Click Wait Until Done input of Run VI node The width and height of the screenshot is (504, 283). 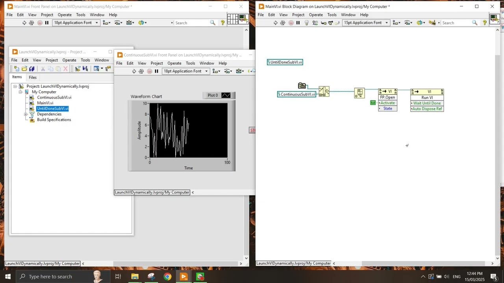point(427,103)
